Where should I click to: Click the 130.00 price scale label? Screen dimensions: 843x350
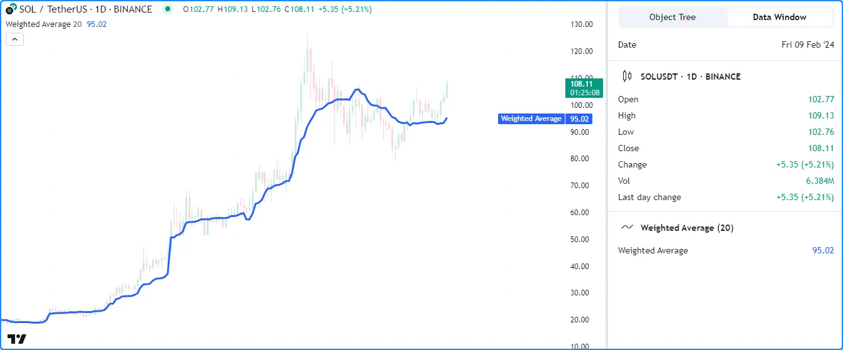580,24
